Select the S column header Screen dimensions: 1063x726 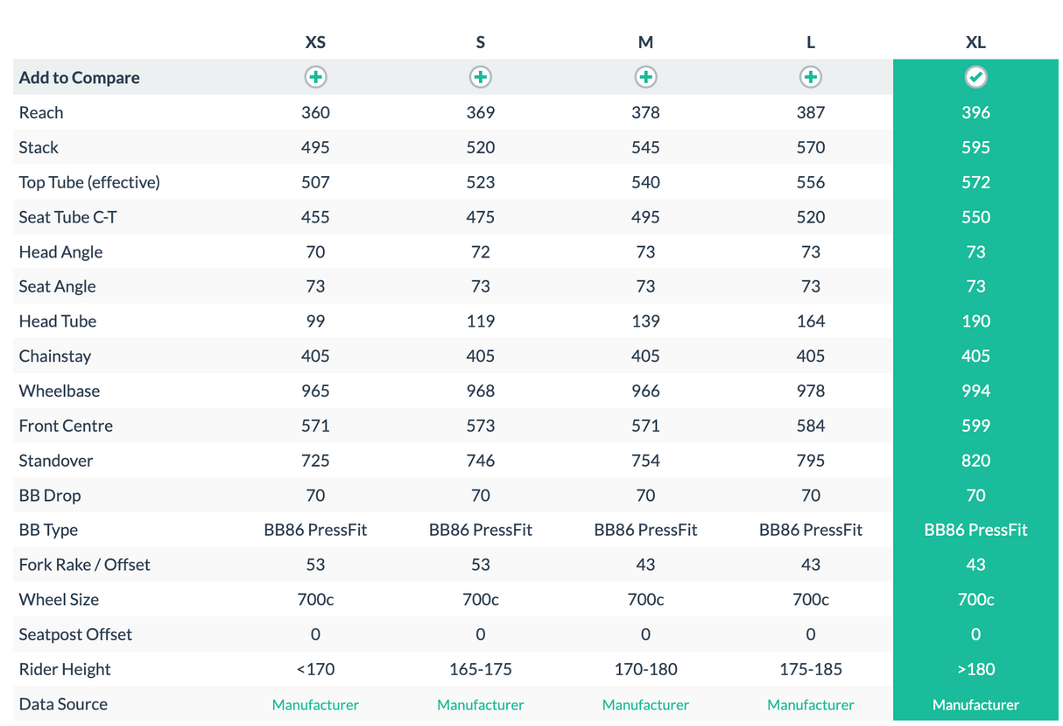point(480,42)
